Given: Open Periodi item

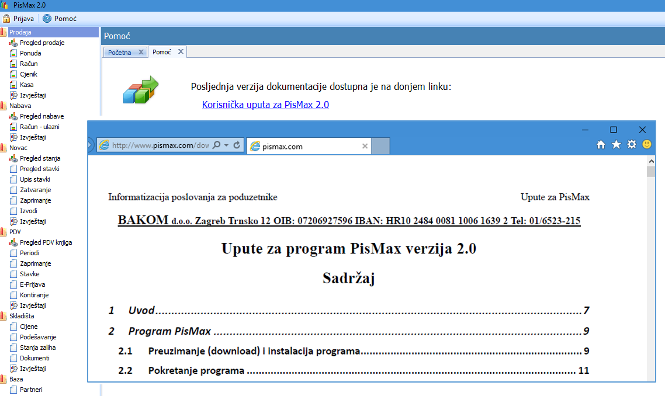Looking at the screenshot, I should pyautogui.click(x=29, y=253).
